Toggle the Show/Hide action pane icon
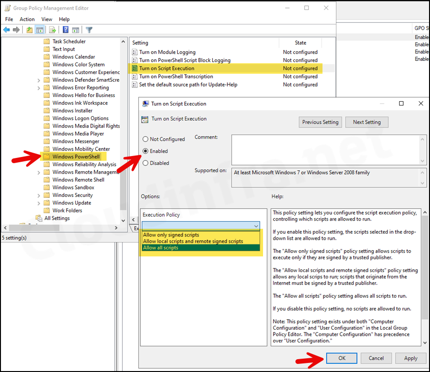The width and height of the screenshot is (430, 372). pyautogui.click(x=76, y=29)
